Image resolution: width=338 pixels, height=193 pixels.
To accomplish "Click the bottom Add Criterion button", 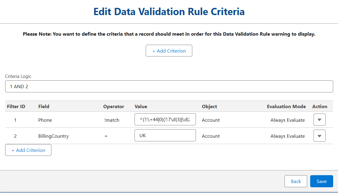I will click(x=28, y=150).
